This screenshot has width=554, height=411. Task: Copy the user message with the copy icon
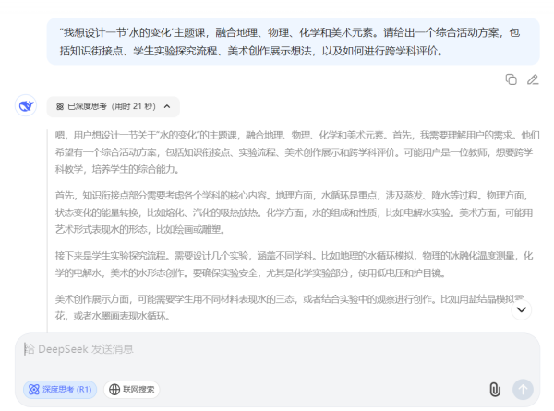pos(511,79)
